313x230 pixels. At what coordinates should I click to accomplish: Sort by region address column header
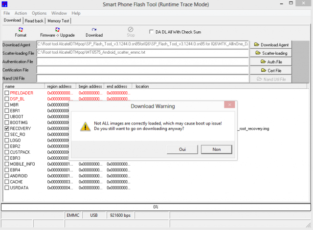click(x=60, y=86)
